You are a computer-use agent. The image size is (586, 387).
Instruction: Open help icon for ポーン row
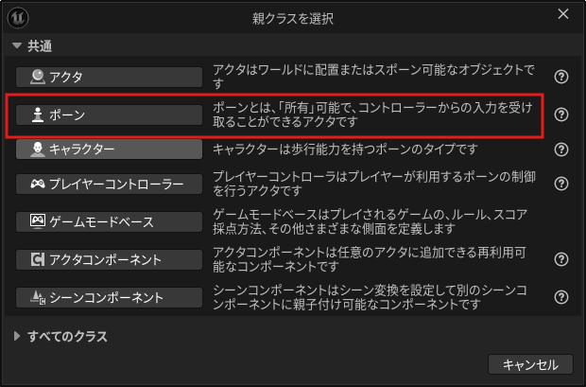tap(561, 114)
